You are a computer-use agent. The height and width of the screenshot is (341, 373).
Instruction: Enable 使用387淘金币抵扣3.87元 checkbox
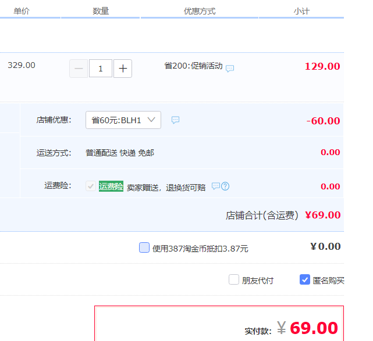coord(144,248)
